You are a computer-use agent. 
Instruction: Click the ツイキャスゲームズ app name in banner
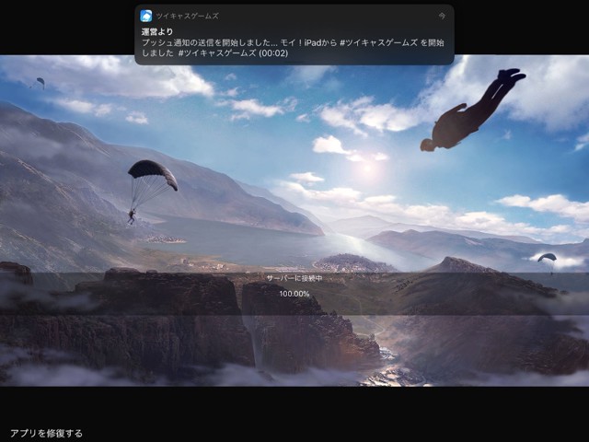click(188, 17)
